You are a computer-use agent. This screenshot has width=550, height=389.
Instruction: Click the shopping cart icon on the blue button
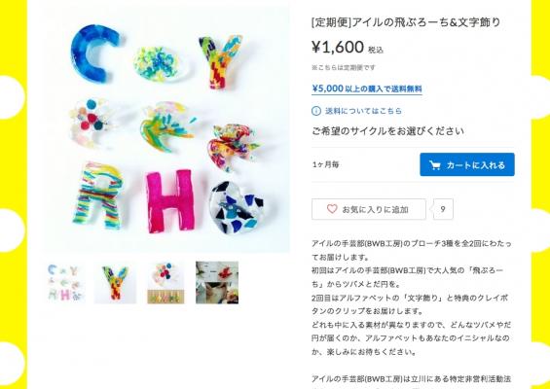[435, 165]
